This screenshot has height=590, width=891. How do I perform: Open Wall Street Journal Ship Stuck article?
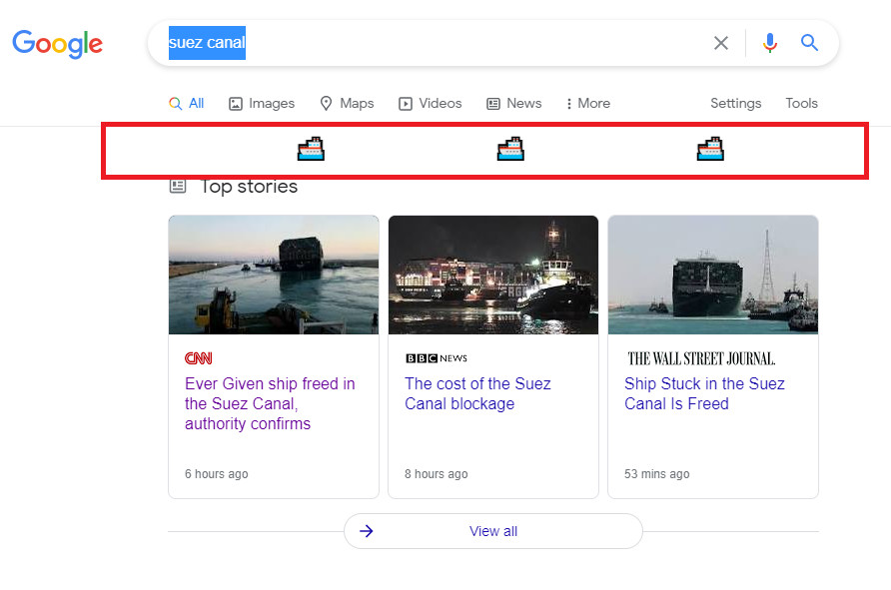[704, 393]
